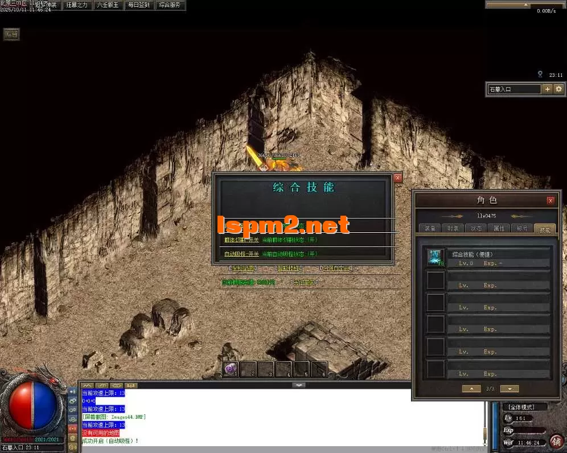567x453 pixels.
Task: Click empty quick slot 4
Action: [x=283, y=369]
